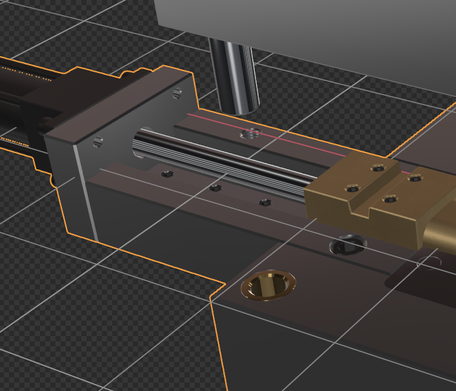Screen dimensions: 456x391
Task: Pick the polished horizontal guide rod
Action: 224,165
